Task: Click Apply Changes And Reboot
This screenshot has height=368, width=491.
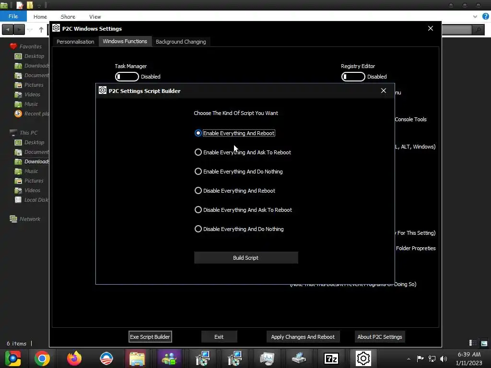Action: click(x=303, y=337)
